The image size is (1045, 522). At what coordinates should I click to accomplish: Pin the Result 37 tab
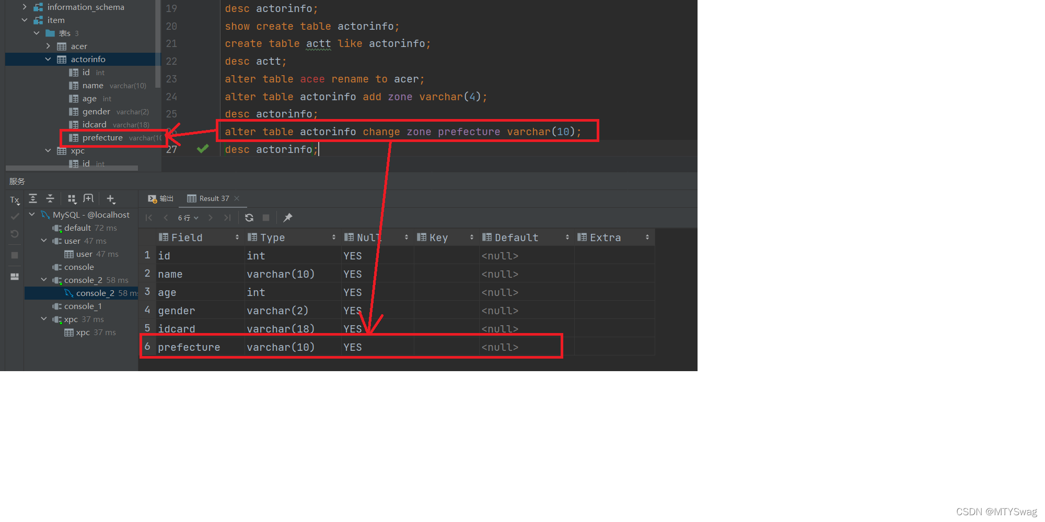coord(288,218)
